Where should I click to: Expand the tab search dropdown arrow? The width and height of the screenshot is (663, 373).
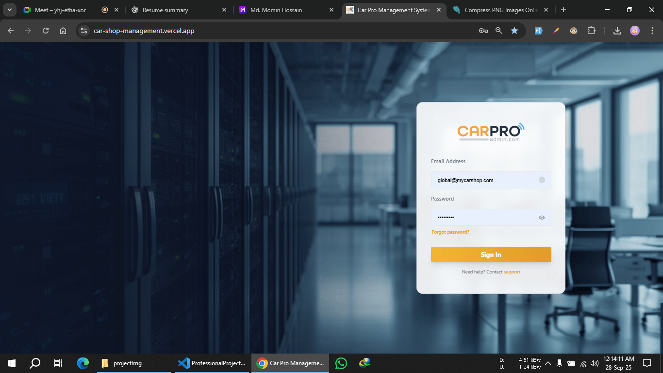coord(9,10)
